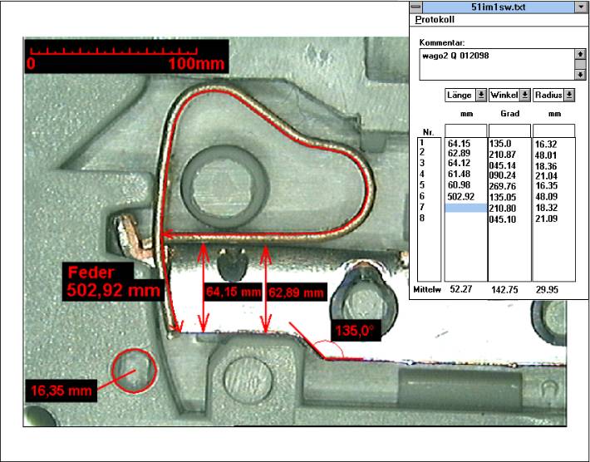Screen dimensions: 590x462
Task: Click the Winkel combo box label
Action: click(504, 96)
